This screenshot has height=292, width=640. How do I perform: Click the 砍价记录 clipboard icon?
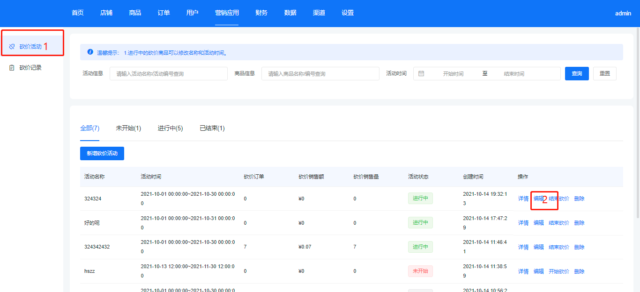[x=12, y=68]
